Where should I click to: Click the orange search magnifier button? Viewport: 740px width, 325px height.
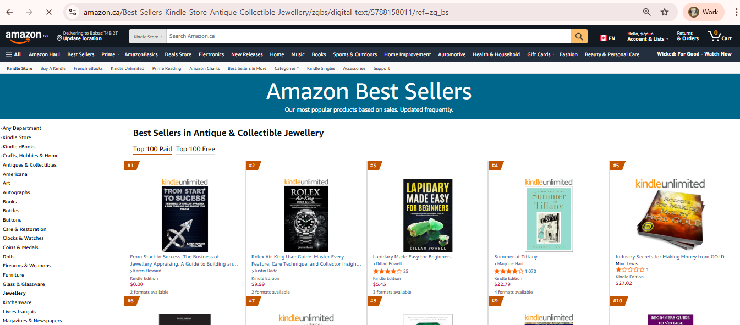(579, 36)
